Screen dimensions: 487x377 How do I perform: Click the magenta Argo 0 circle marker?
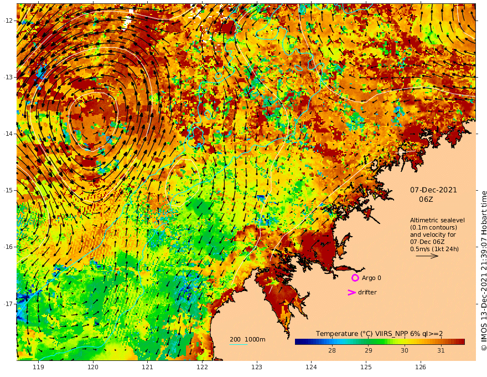point(355,278)
